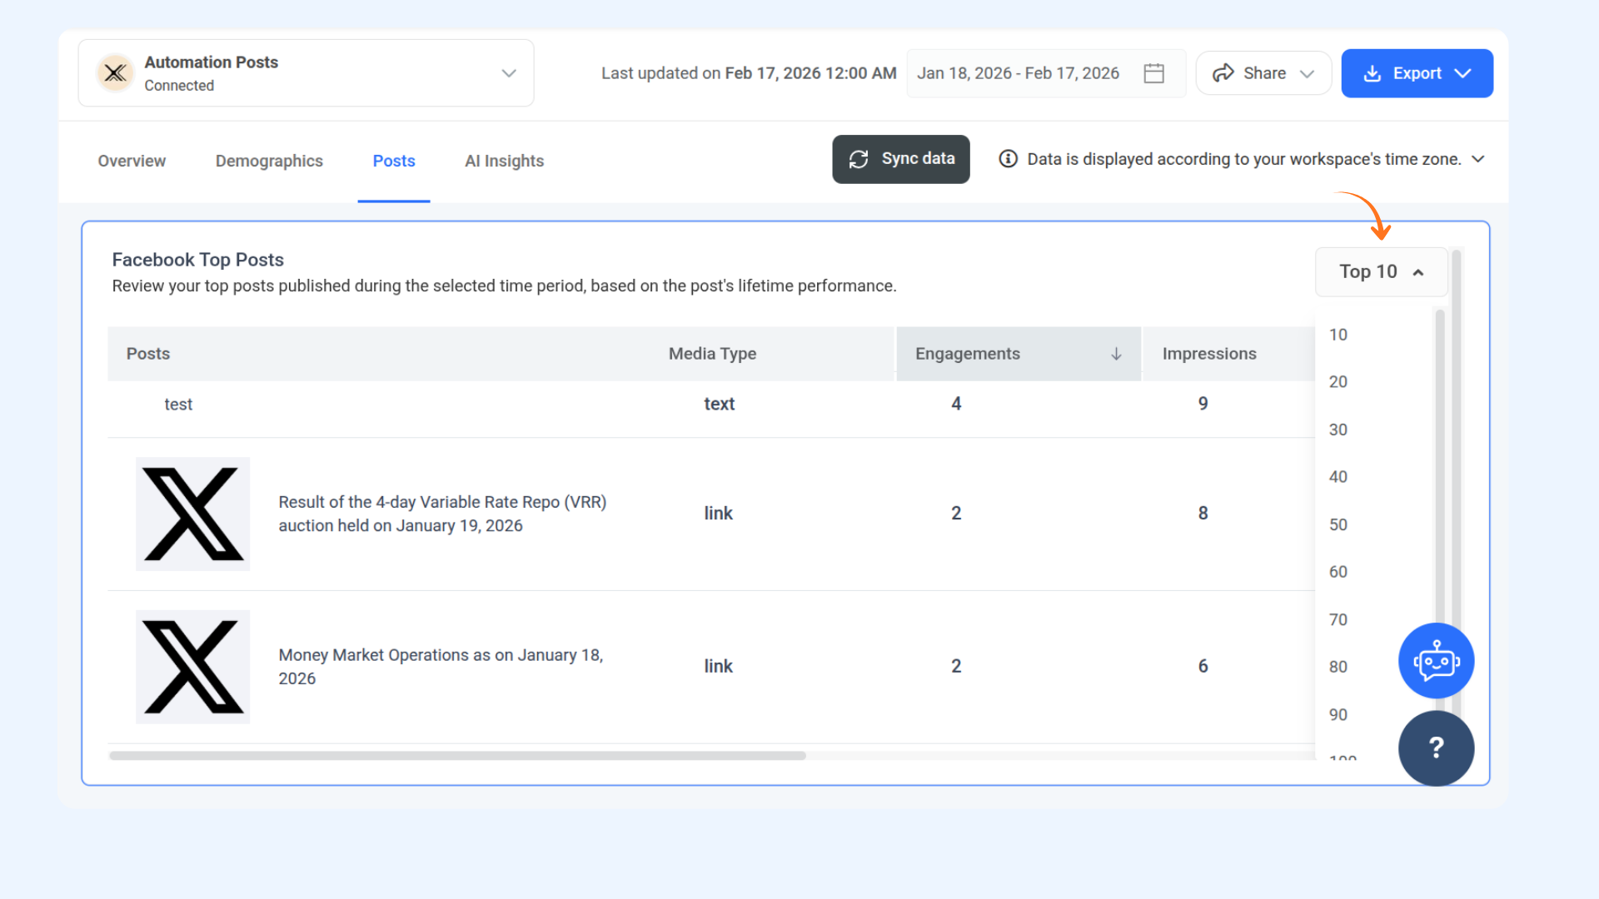Expand the time zone notice chevron
Screen dimensions: 1599x899
point(1478,159)
